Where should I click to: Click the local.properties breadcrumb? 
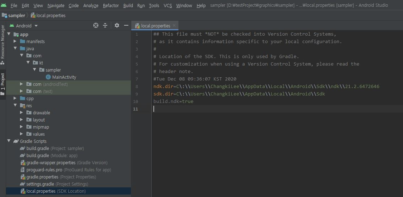click(x=48, y=16)
